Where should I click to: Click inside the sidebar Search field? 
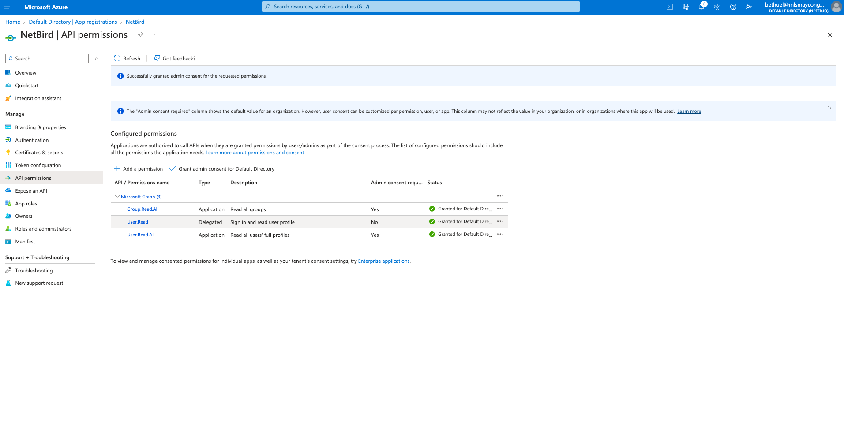[46, 58]
